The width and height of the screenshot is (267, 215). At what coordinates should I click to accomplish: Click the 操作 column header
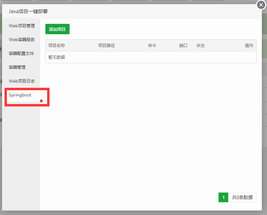tap(249, 45)
